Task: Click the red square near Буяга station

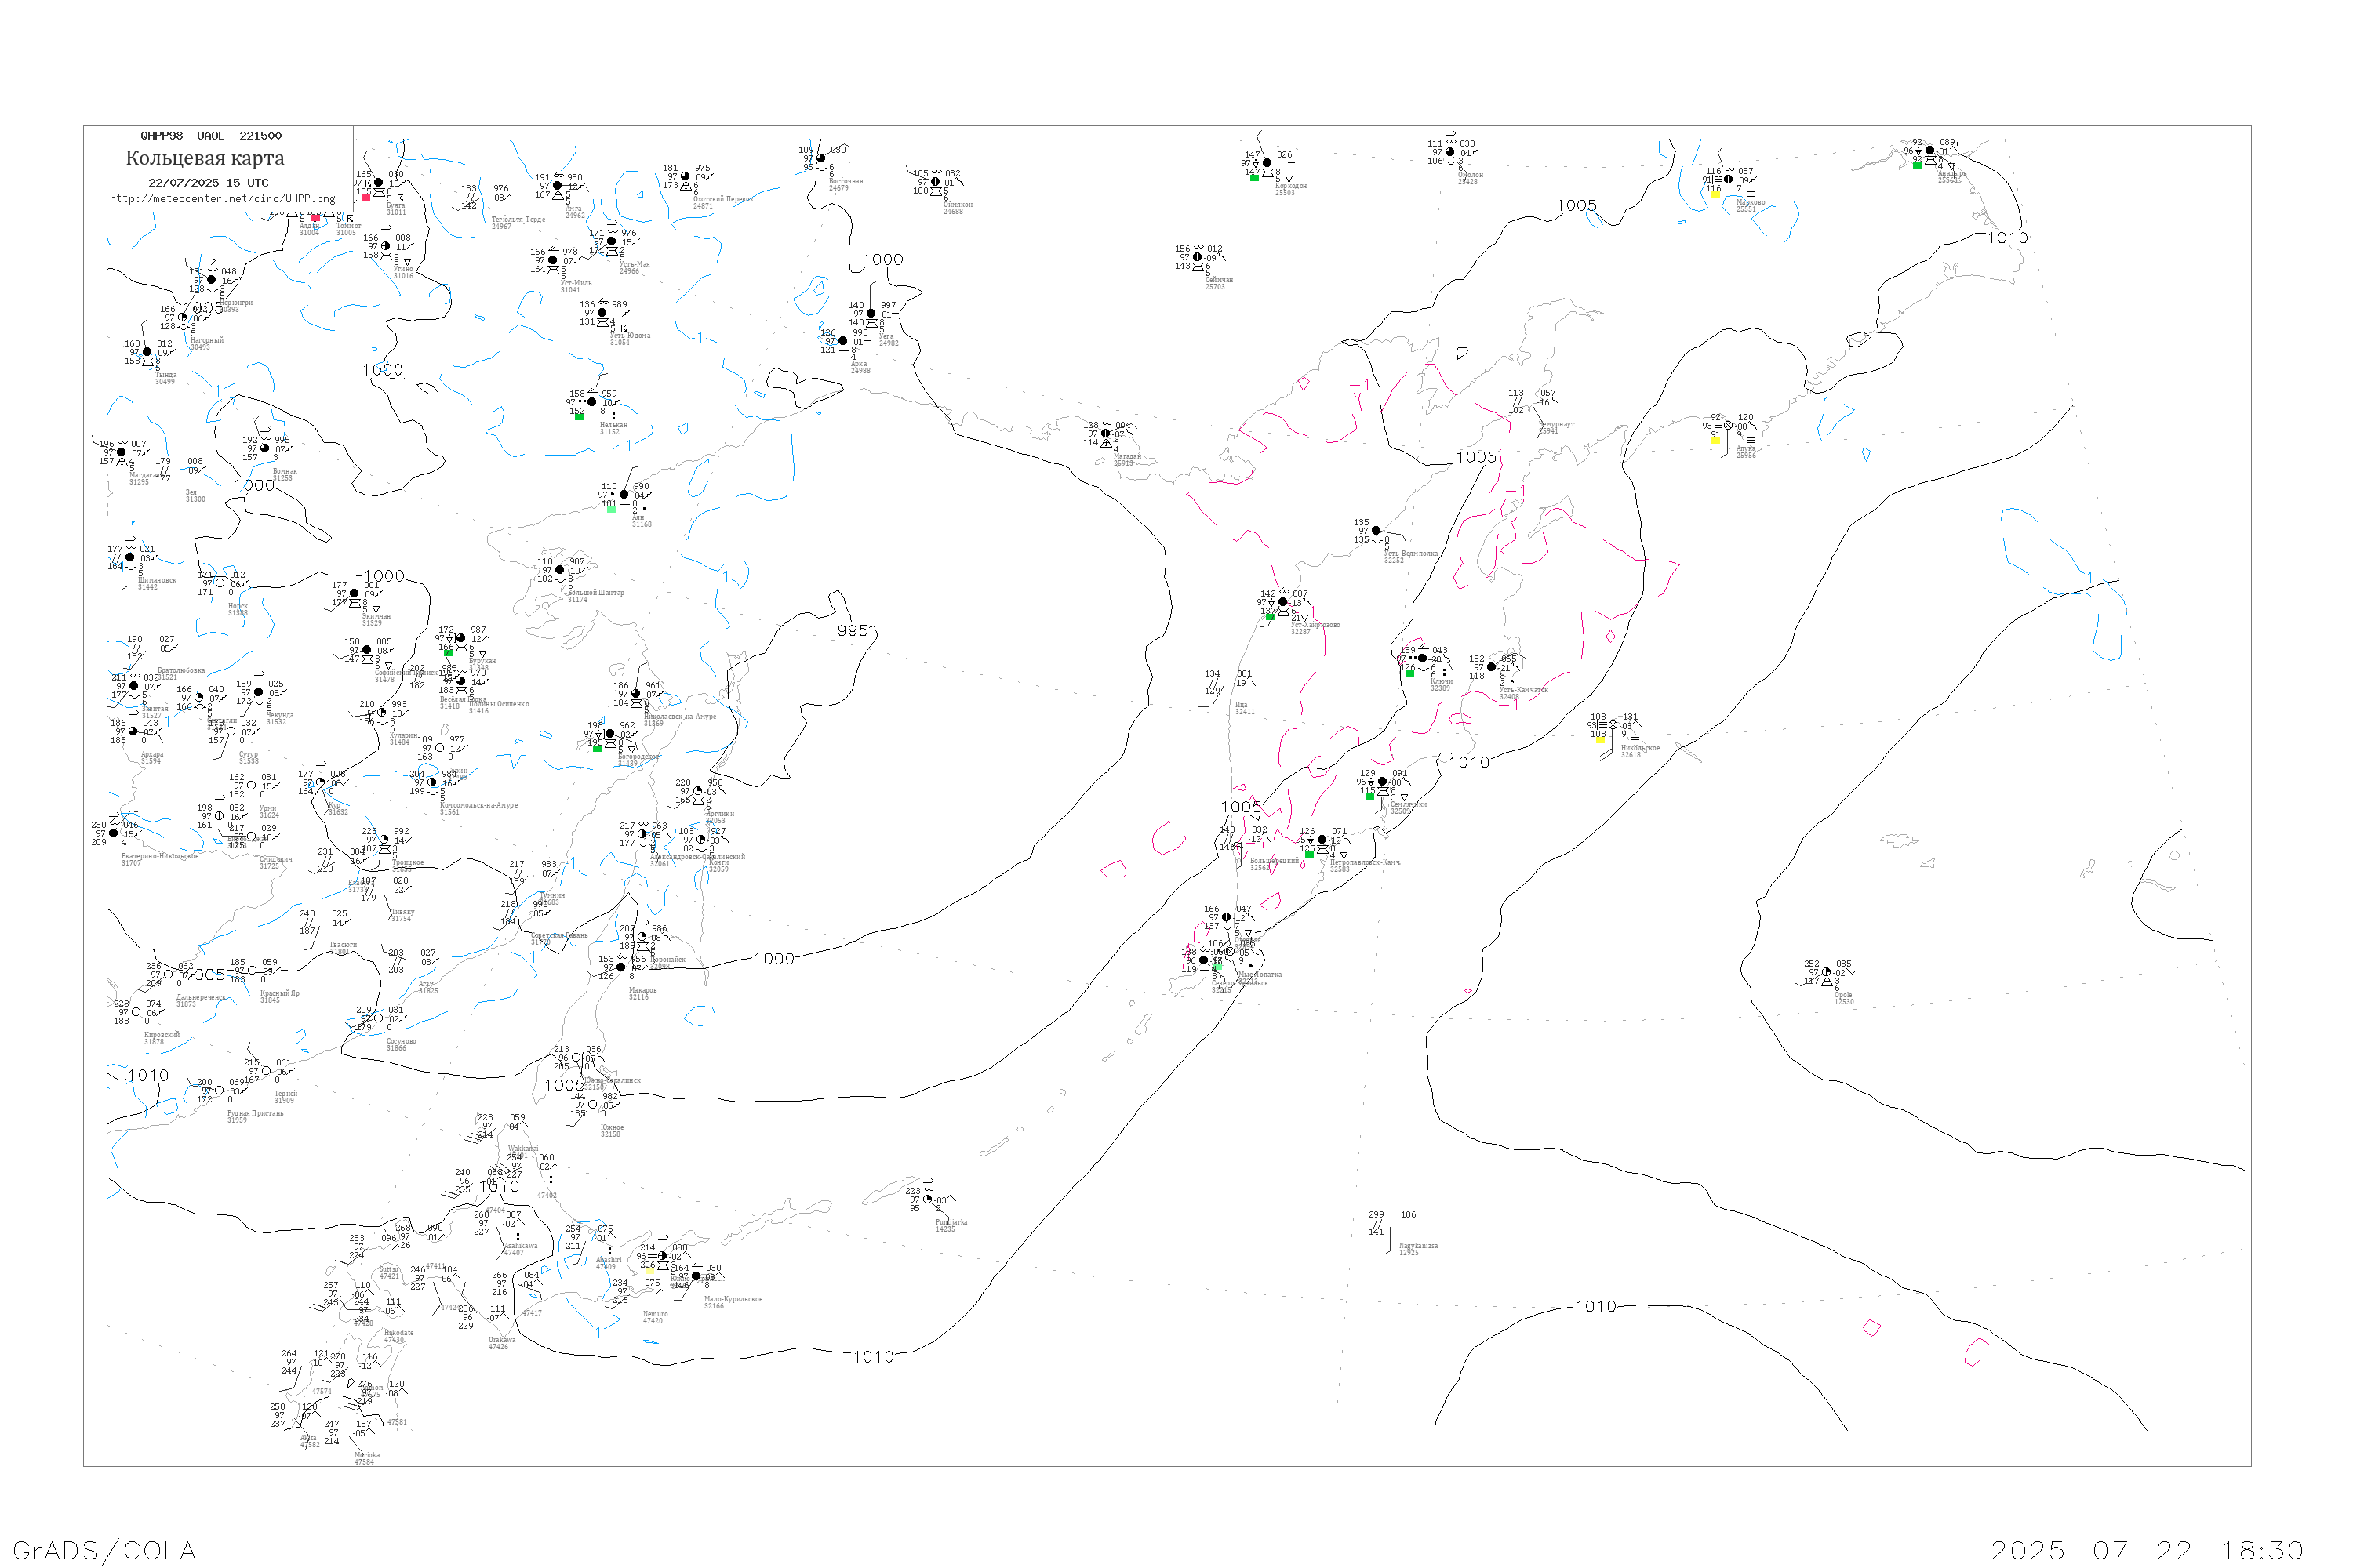Action: [365, 197]
